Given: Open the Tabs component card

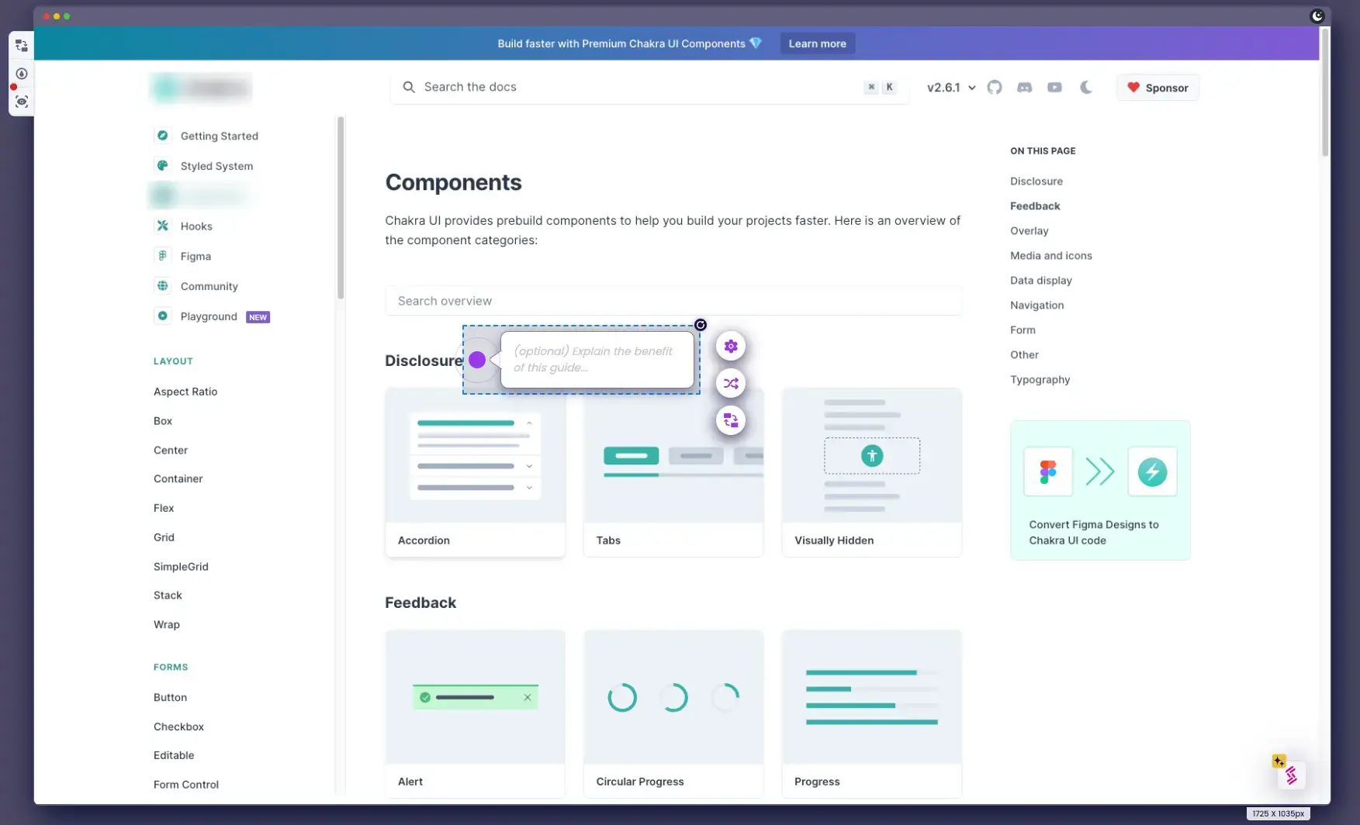Looking at the screenshot, I should (673, 472).
